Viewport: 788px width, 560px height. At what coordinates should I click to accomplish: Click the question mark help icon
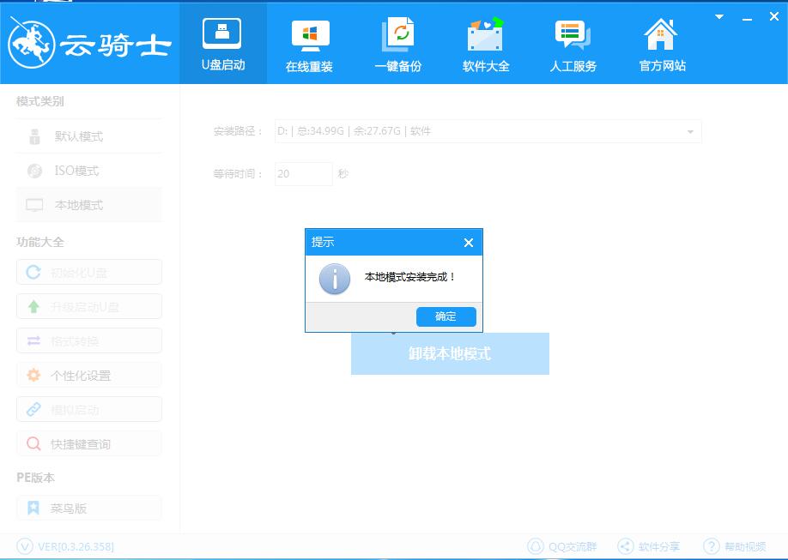click(711, 546)
